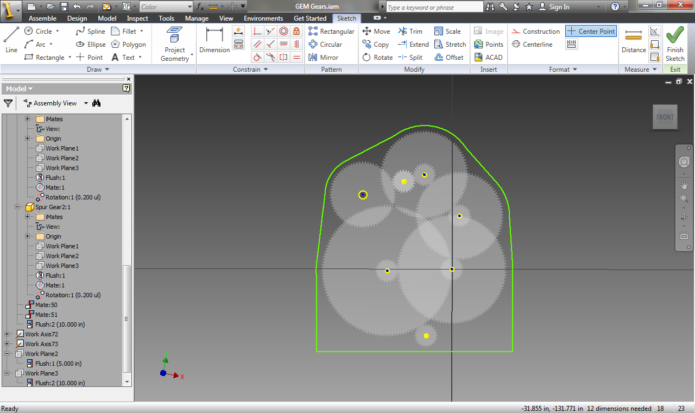
Task: Select the Offset tool
Action: pos(449,57)
